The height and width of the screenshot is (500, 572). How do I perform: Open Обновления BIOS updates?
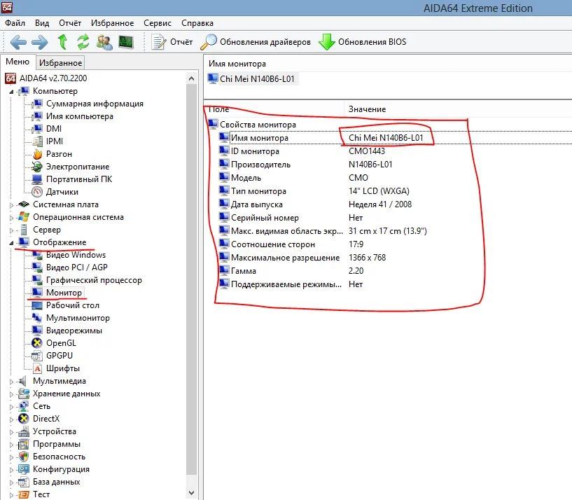pos(362,42)
